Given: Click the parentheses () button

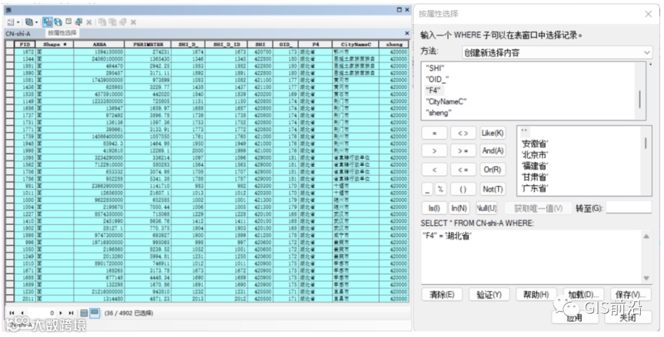Looking at the screenshot, I should [463, 189].
